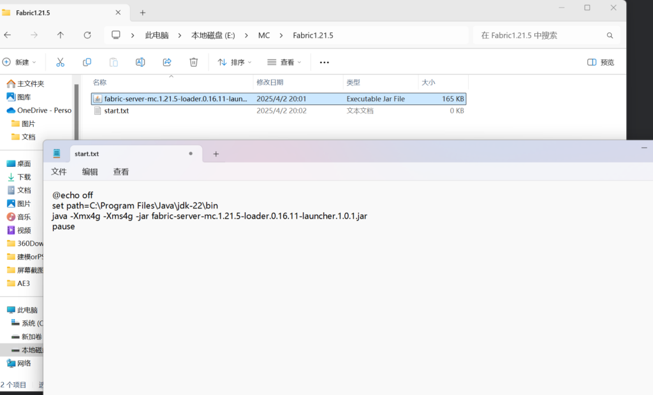Expand chevron before 此电脑 in path

(x=133, y=36)
